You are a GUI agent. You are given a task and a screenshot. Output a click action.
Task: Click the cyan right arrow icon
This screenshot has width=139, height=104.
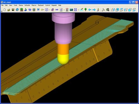(94, 10)
